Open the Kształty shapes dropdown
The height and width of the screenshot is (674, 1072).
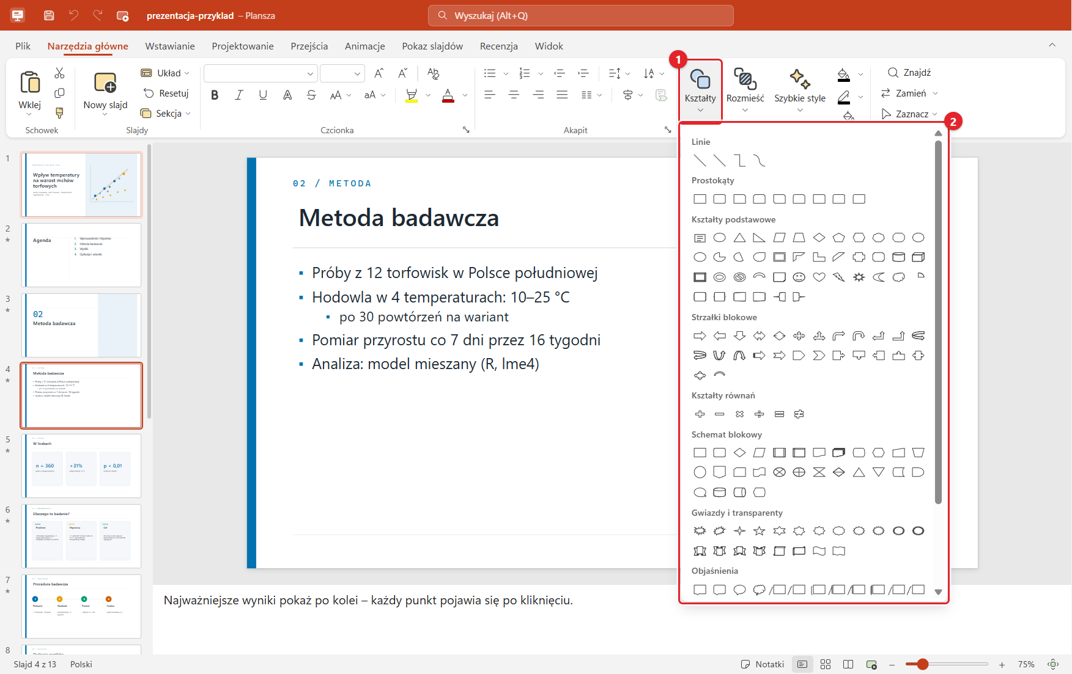(x=700, y=90)
